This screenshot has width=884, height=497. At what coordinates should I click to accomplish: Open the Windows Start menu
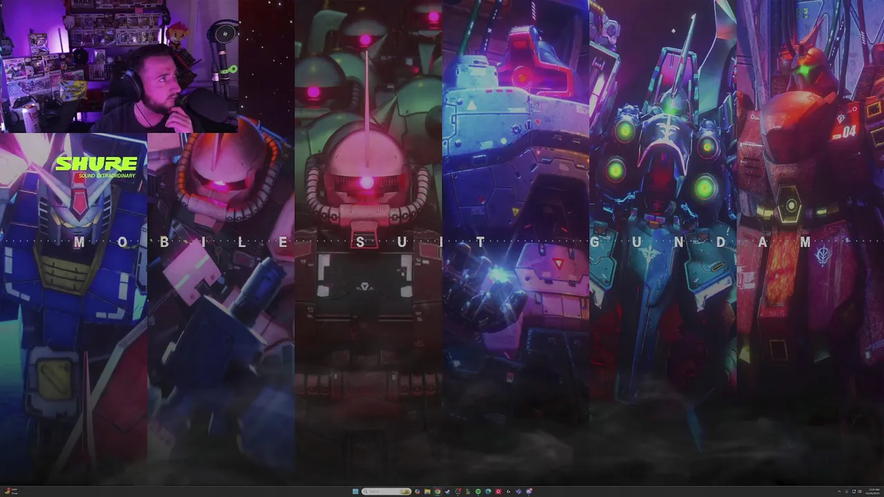[356, 491]
